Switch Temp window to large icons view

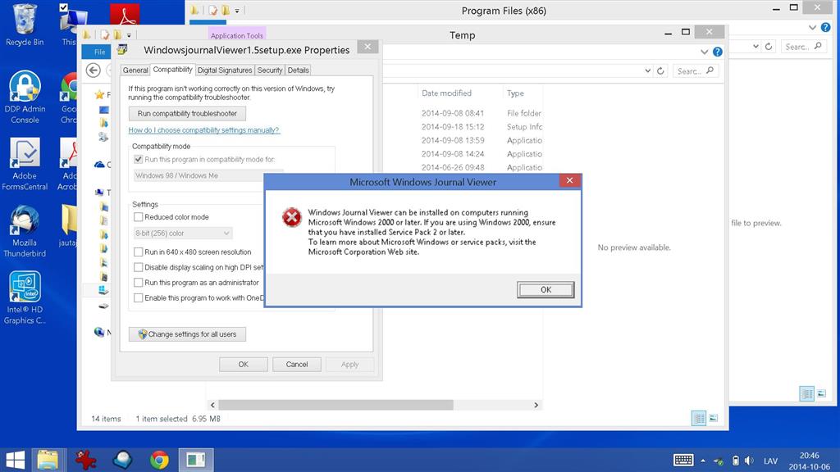tap(714, 418)
